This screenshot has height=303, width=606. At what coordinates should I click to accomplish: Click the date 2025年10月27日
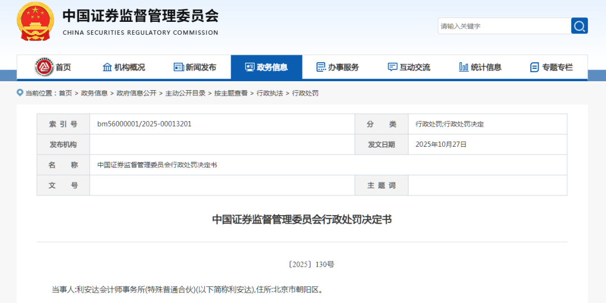[441, 144]
